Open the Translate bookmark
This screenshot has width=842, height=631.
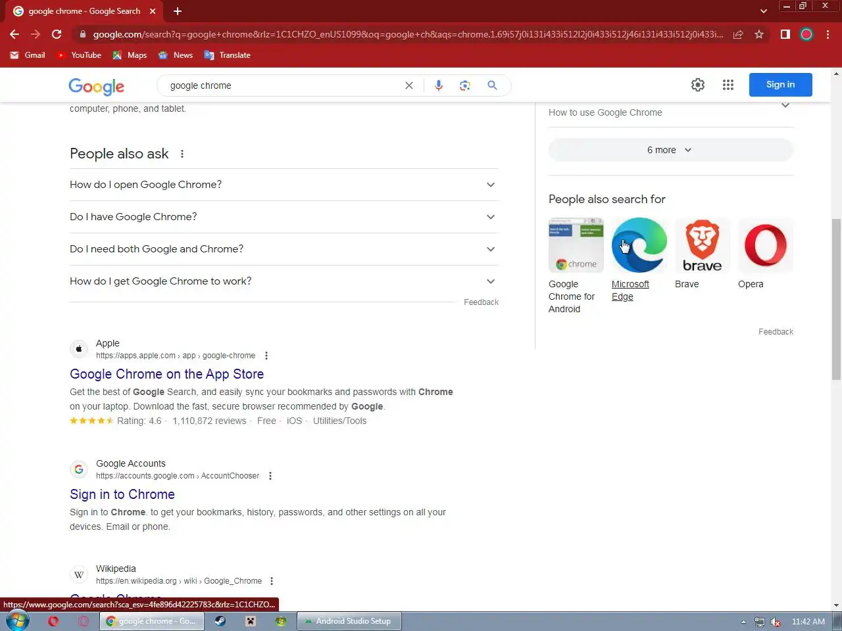tap(228, 55)
